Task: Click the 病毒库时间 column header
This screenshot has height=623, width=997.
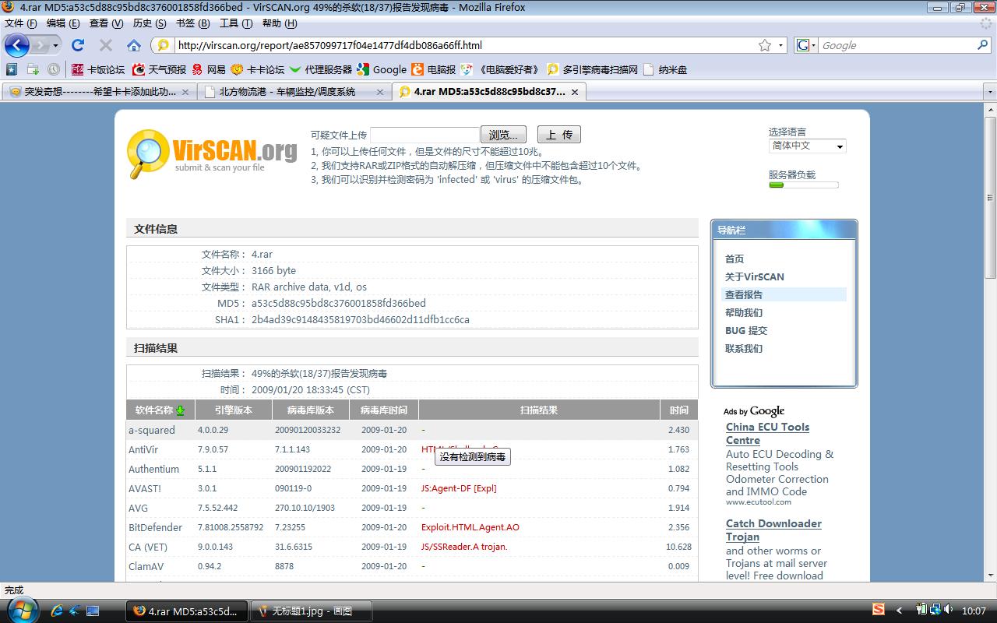Action: pyautogui.click(x=384, y=410)
